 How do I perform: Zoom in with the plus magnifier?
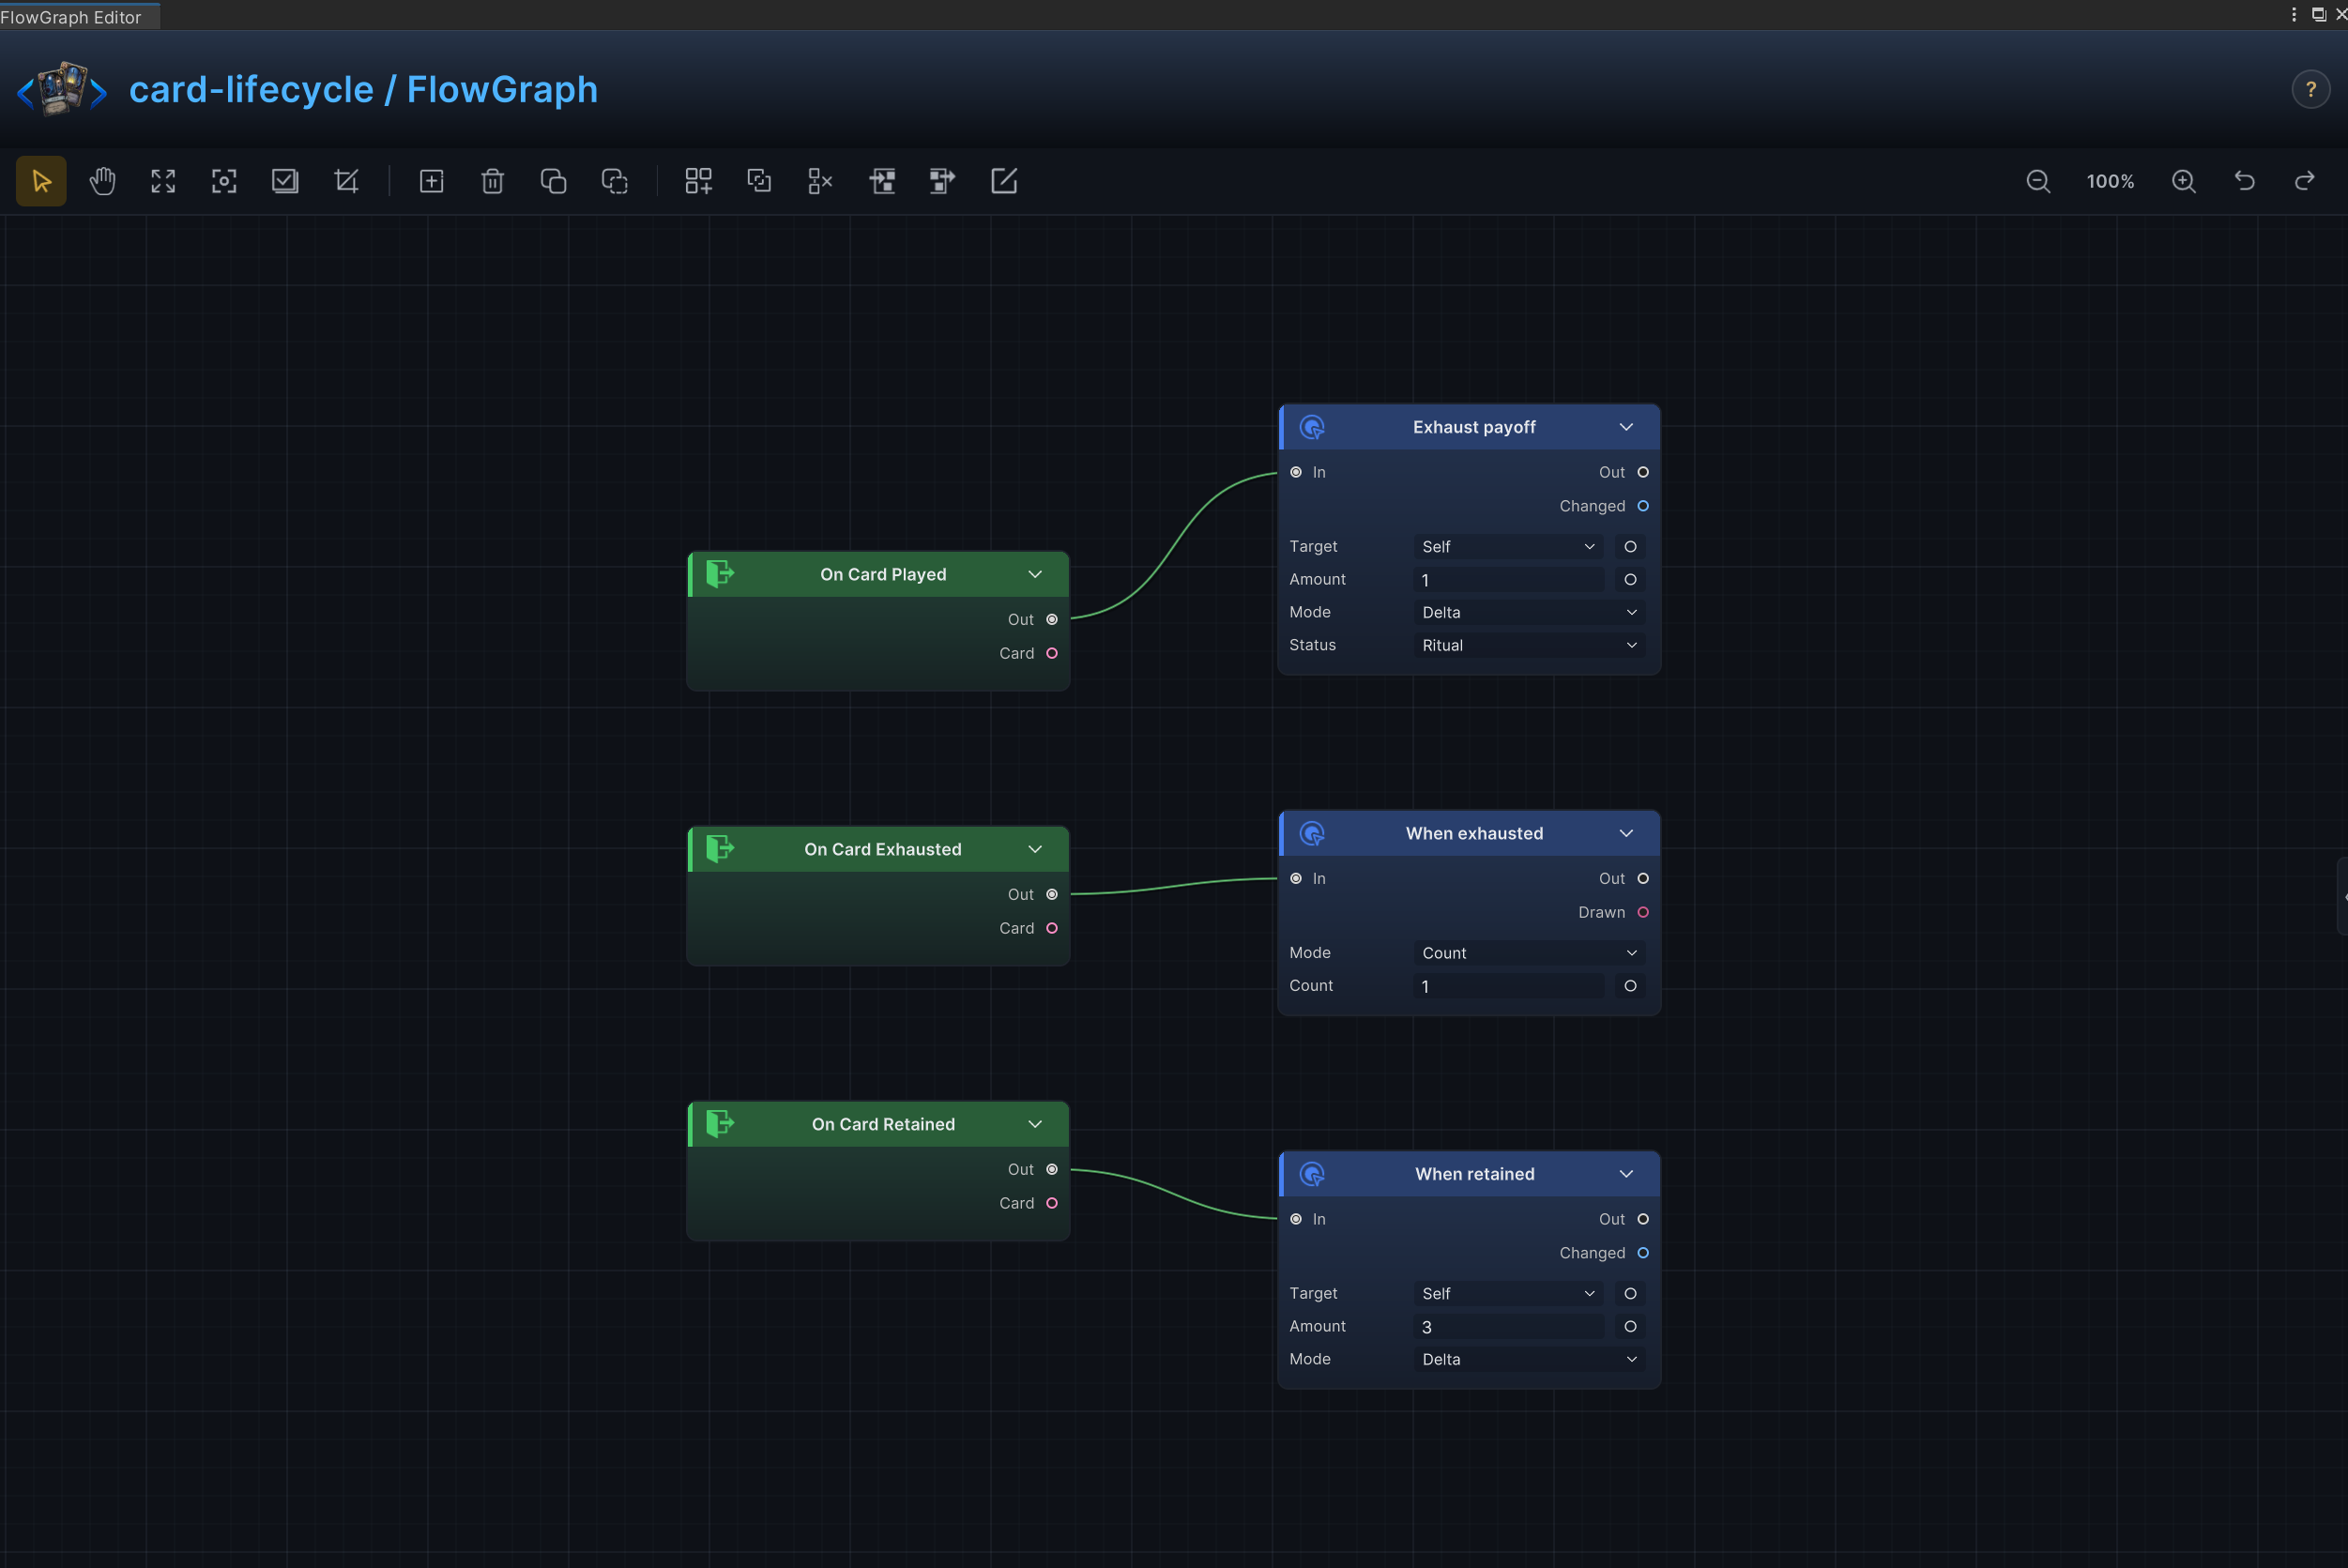pyautogui.click(x=2184, y=181)
